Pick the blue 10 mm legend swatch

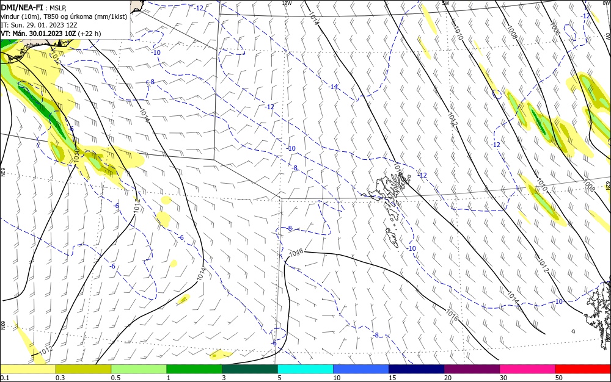tap(361, 369)
